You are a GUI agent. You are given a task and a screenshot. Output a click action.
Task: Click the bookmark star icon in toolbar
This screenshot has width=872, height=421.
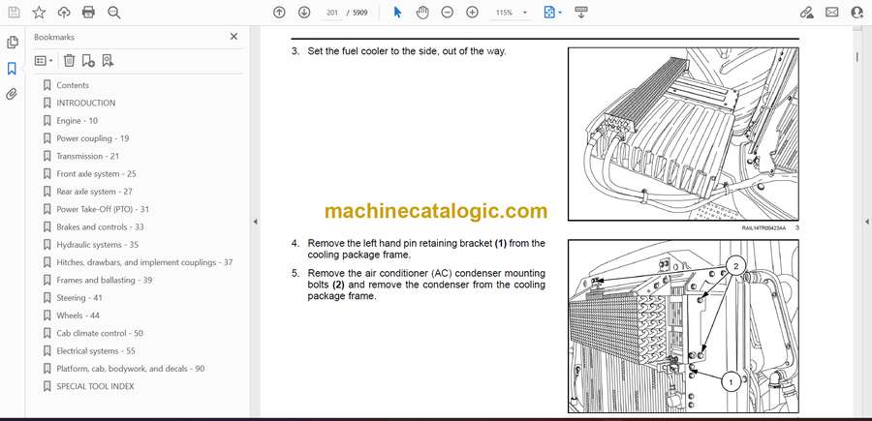pos(39,13)
